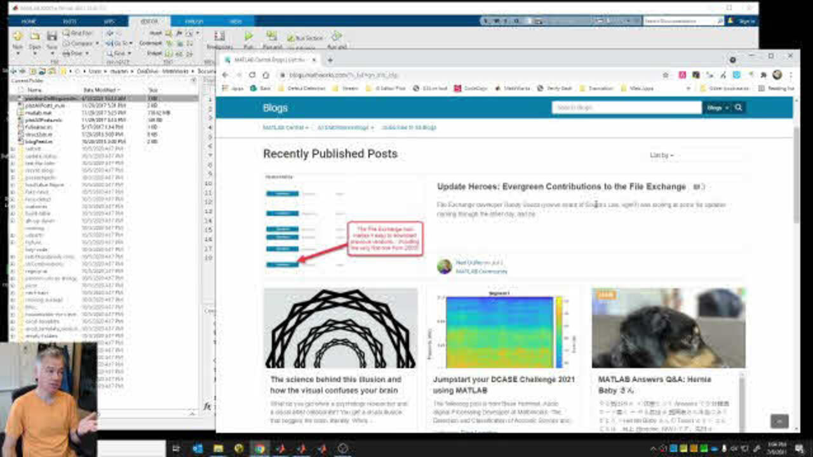Open the Chrome three-dot menu
Screen dimensions: 813x457
click(x=789, y=75)
